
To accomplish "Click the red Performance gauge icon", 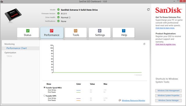I will [52, 31].
